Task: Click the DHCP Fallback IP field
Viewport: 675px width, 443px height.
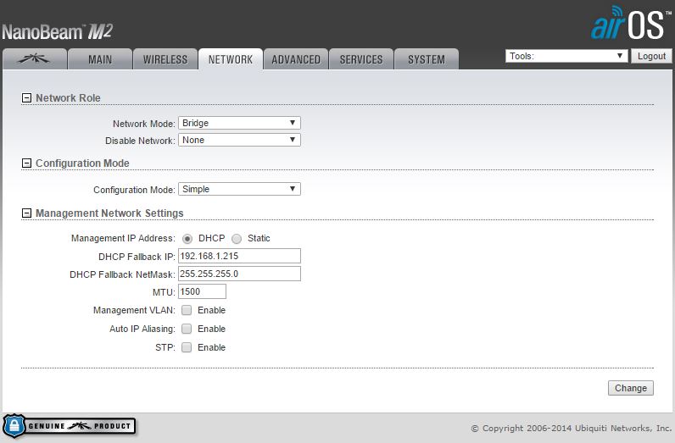Action: pyautogui.click(x=239, y=256)
